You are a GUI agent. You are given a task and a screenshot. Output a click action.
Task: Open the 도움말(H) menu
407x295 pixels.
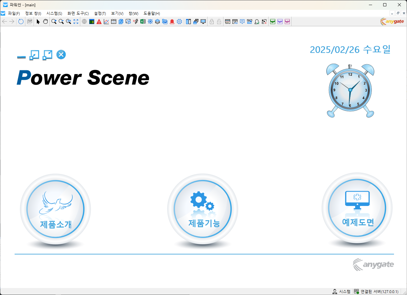click(x=151, y=13)
